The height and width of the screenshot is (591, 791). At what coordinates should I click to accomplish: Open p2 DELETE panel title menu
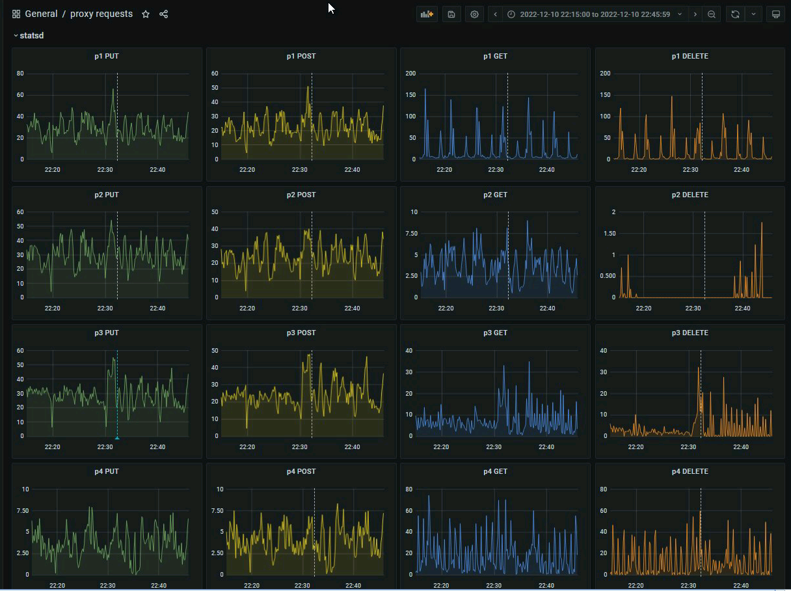tap(690, 195)
